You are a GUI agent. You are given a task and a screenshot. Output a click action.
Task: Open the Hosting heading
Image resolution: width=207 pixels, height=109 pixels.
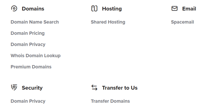click(112, 9)
